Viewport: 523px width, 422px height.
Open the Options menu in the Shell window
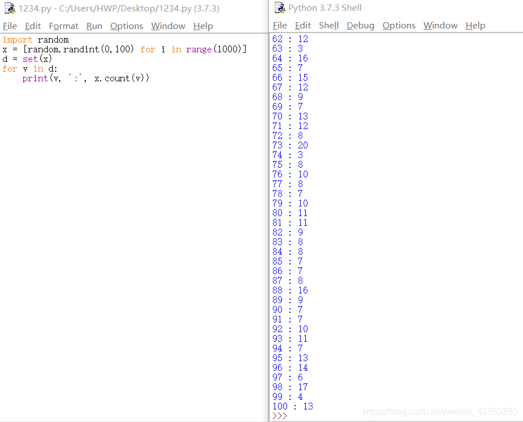coord(399,26)
